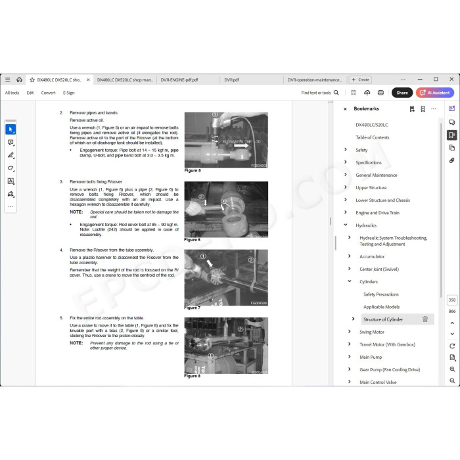Click the page number 358 field
460x460 pixels.
(x=452, y=300)
